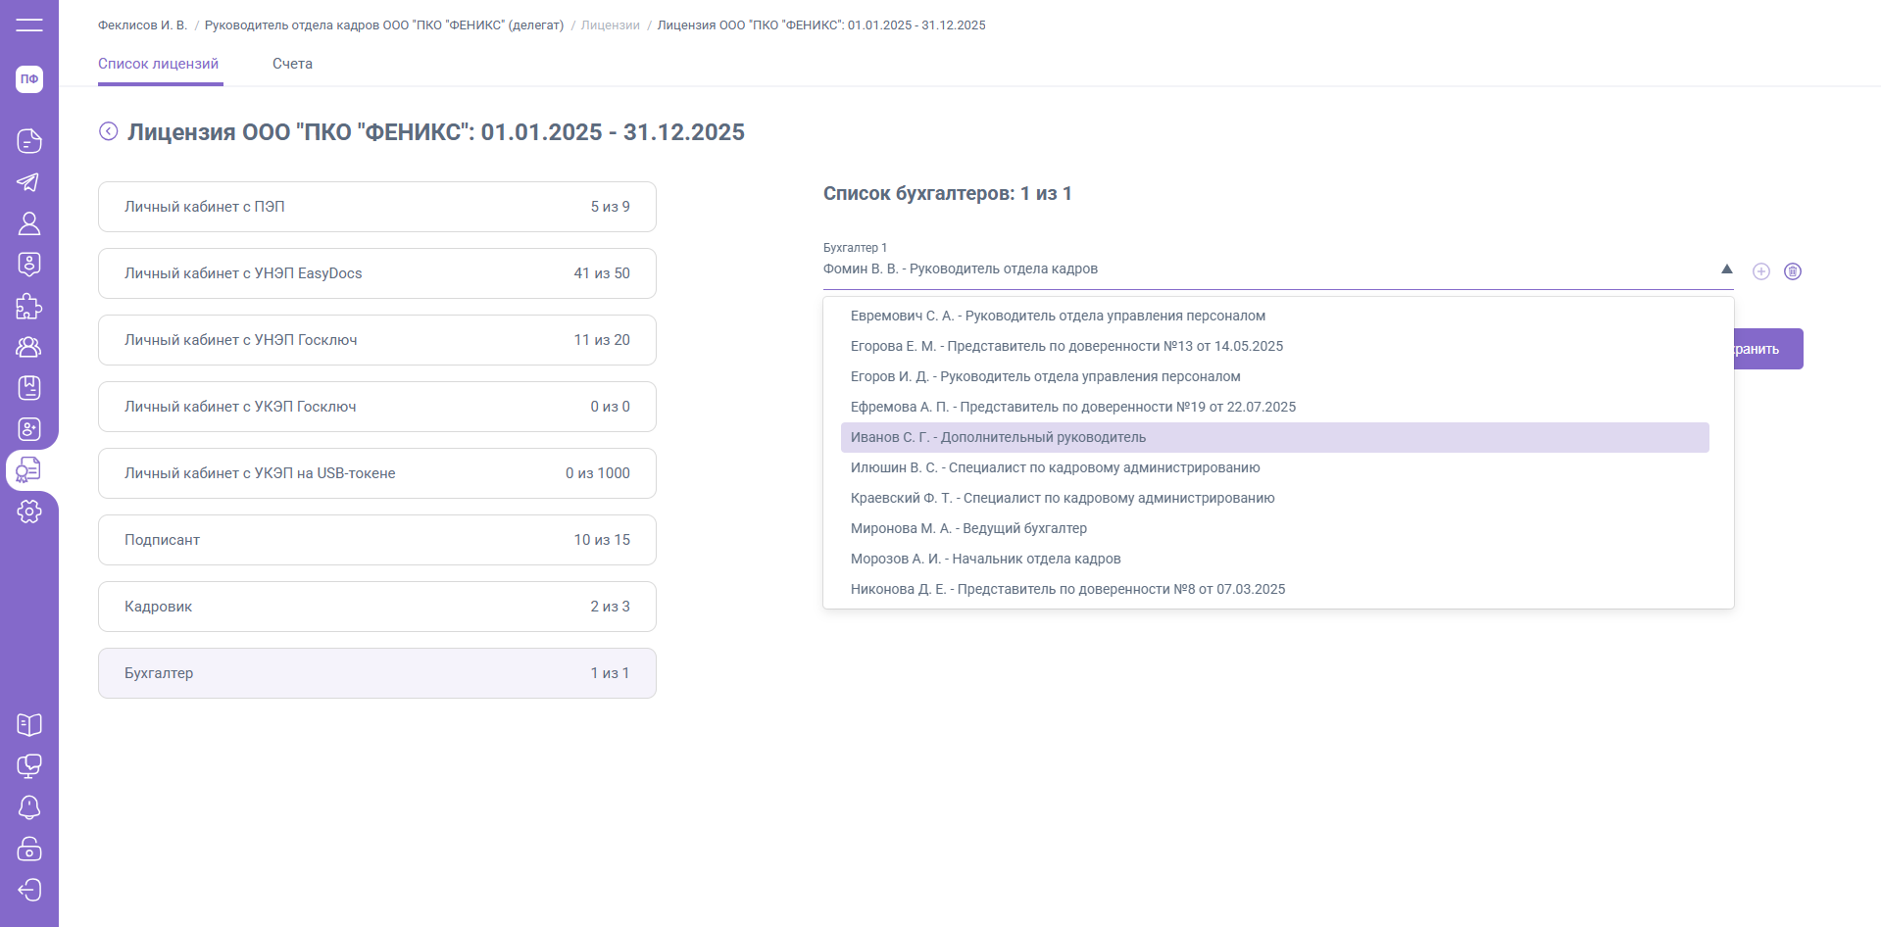Delete accountant 1 with trash icon

click(1792, 271)
